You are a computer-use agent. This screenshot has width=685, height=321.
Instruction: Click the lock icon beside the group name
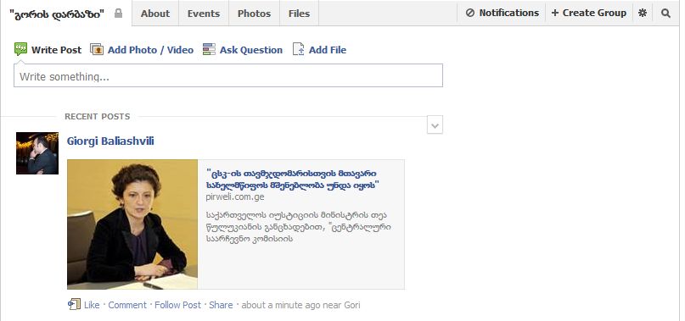coord(118,14)
